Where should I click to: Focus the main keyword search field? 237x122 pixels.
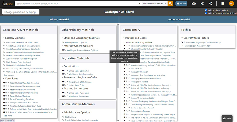77,3
